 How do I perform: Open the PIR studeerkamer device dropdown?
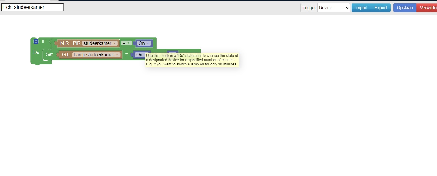100,43
